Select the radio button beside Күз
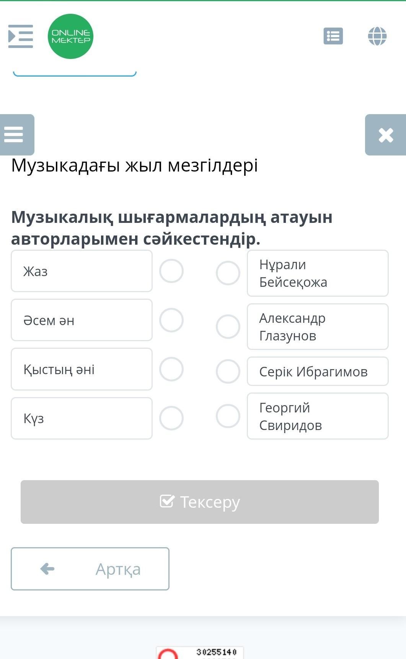Screen dimensions: 406x659 tap(171, 418)
